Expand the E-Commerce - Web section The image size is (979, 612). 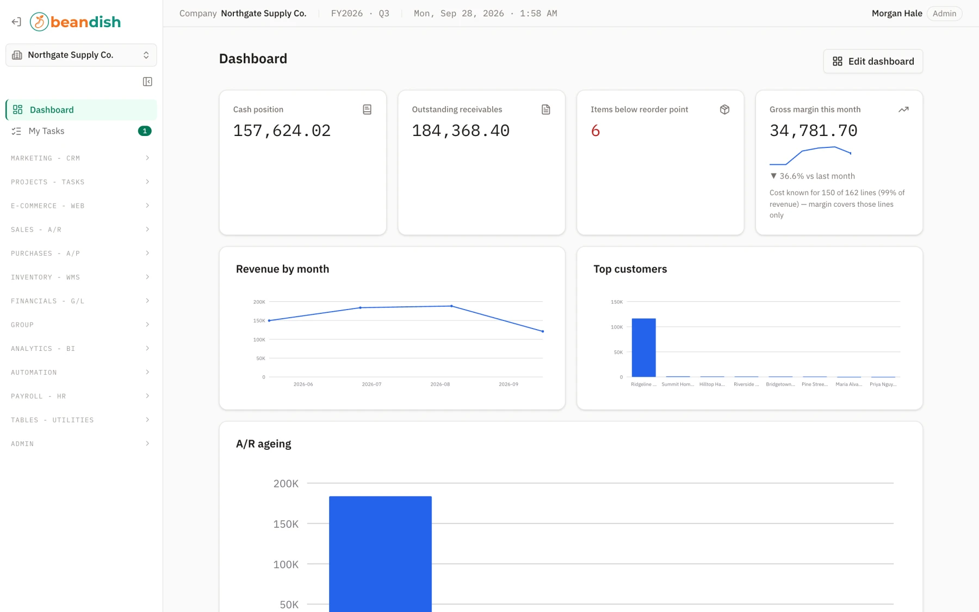(x=81, y=206)
